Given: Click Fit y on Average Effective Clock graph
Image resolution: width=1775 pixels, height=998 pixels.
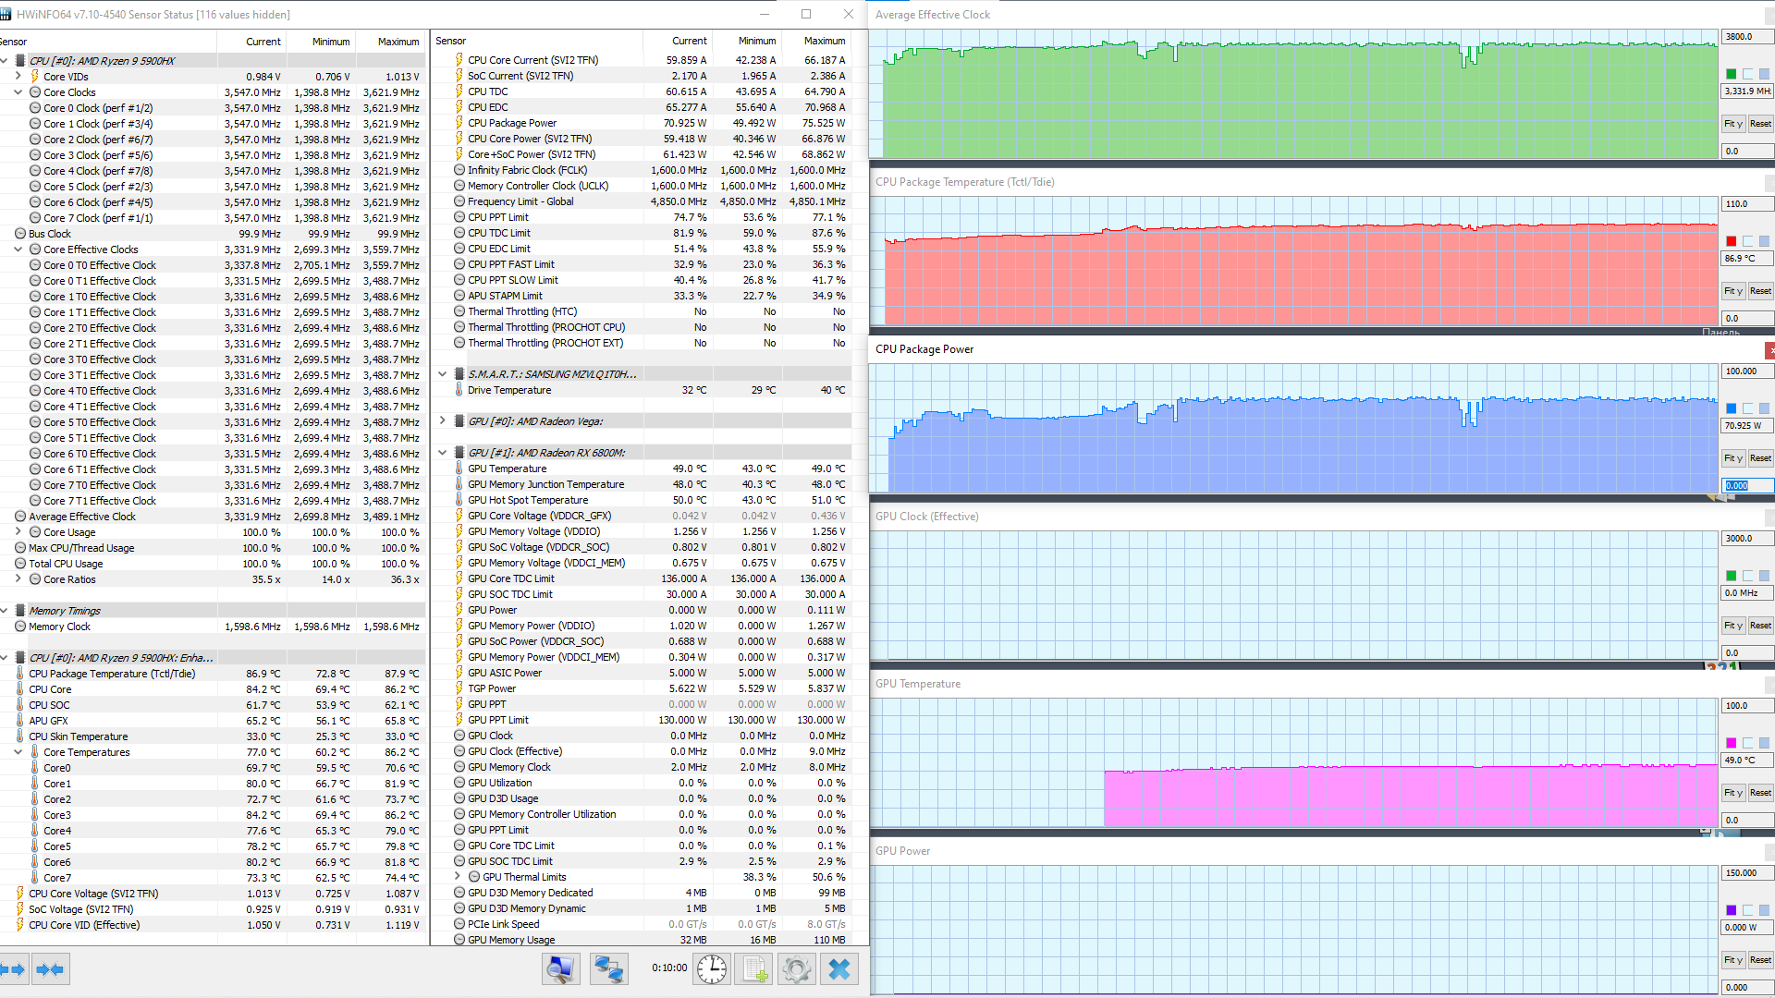Looking at the screenshot, I should 1732,124.
